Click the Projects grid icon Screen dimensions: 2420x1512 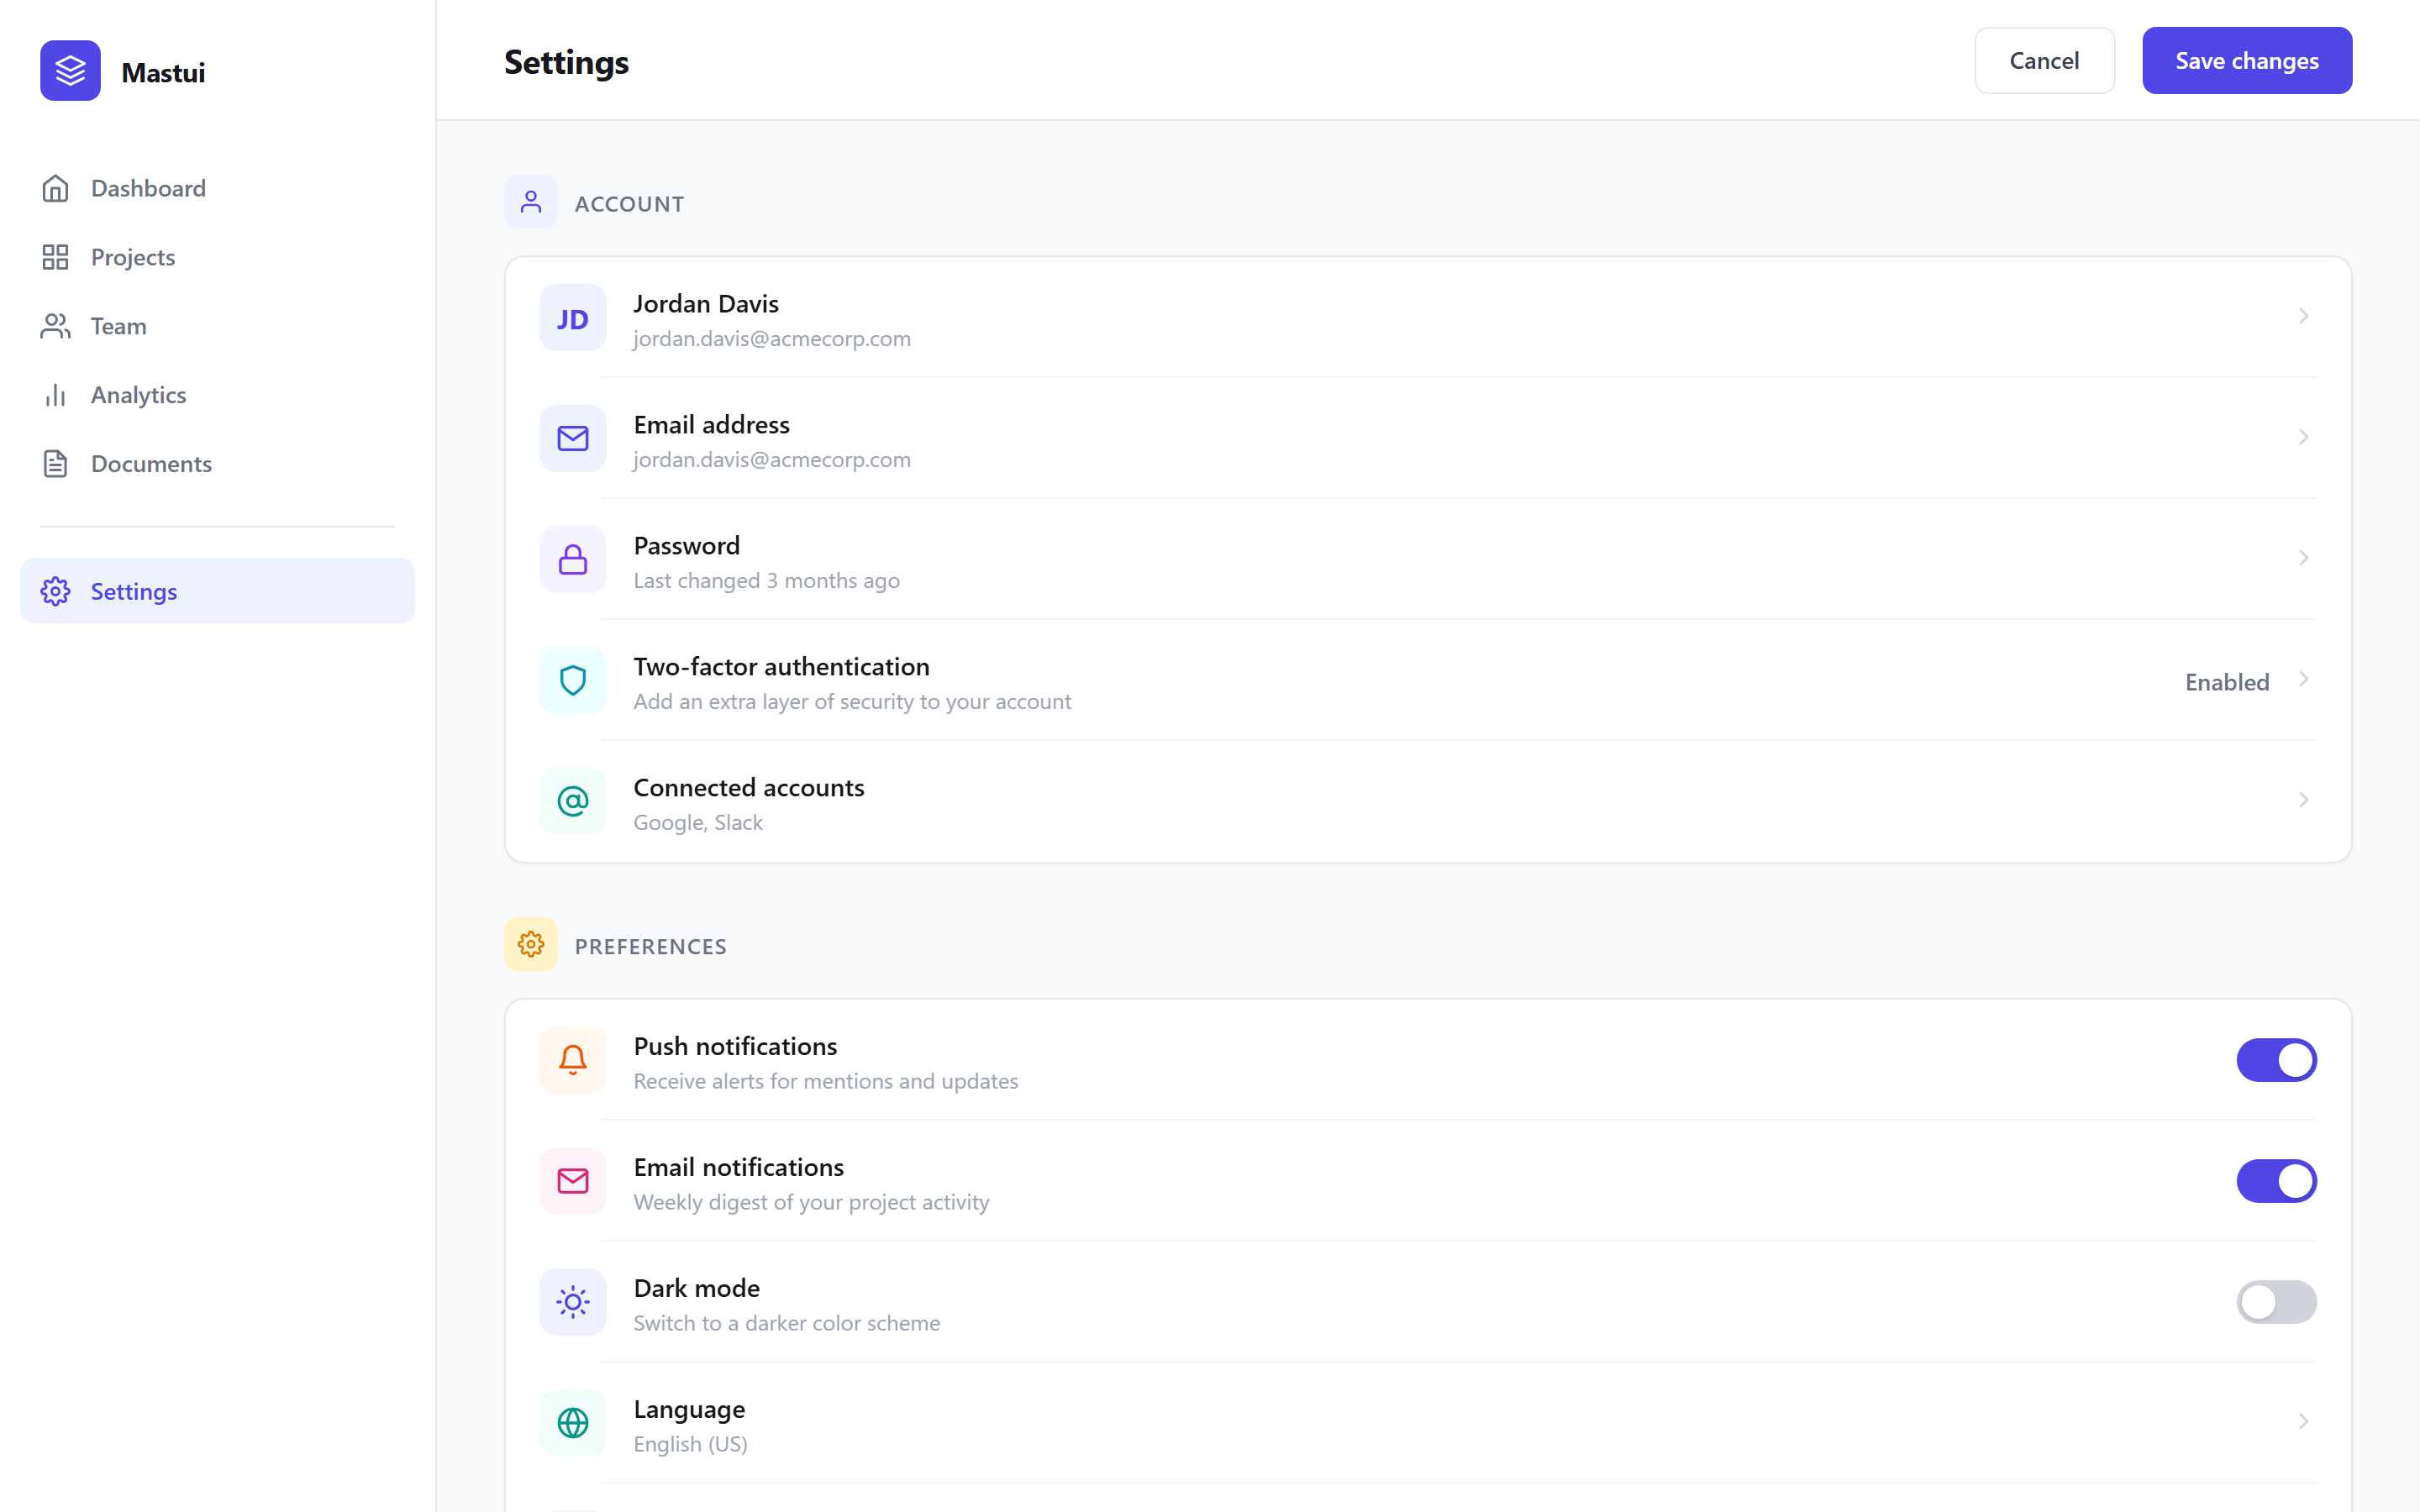pyautogui.click(x=55, y=257)
